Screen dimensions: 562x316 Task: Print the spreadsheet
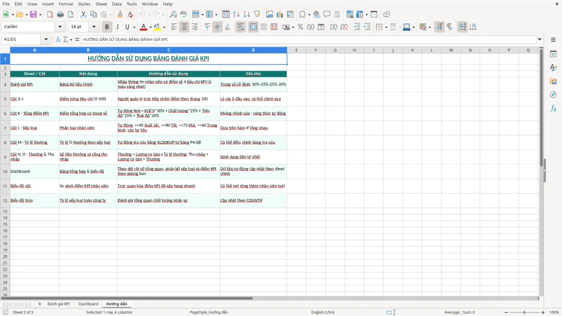(x=60, y=15)
